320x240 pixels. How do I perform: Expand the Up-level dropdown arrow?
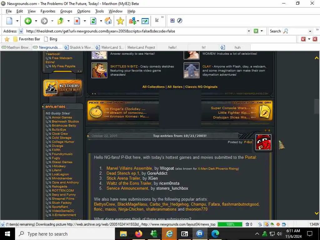[68, 21]
